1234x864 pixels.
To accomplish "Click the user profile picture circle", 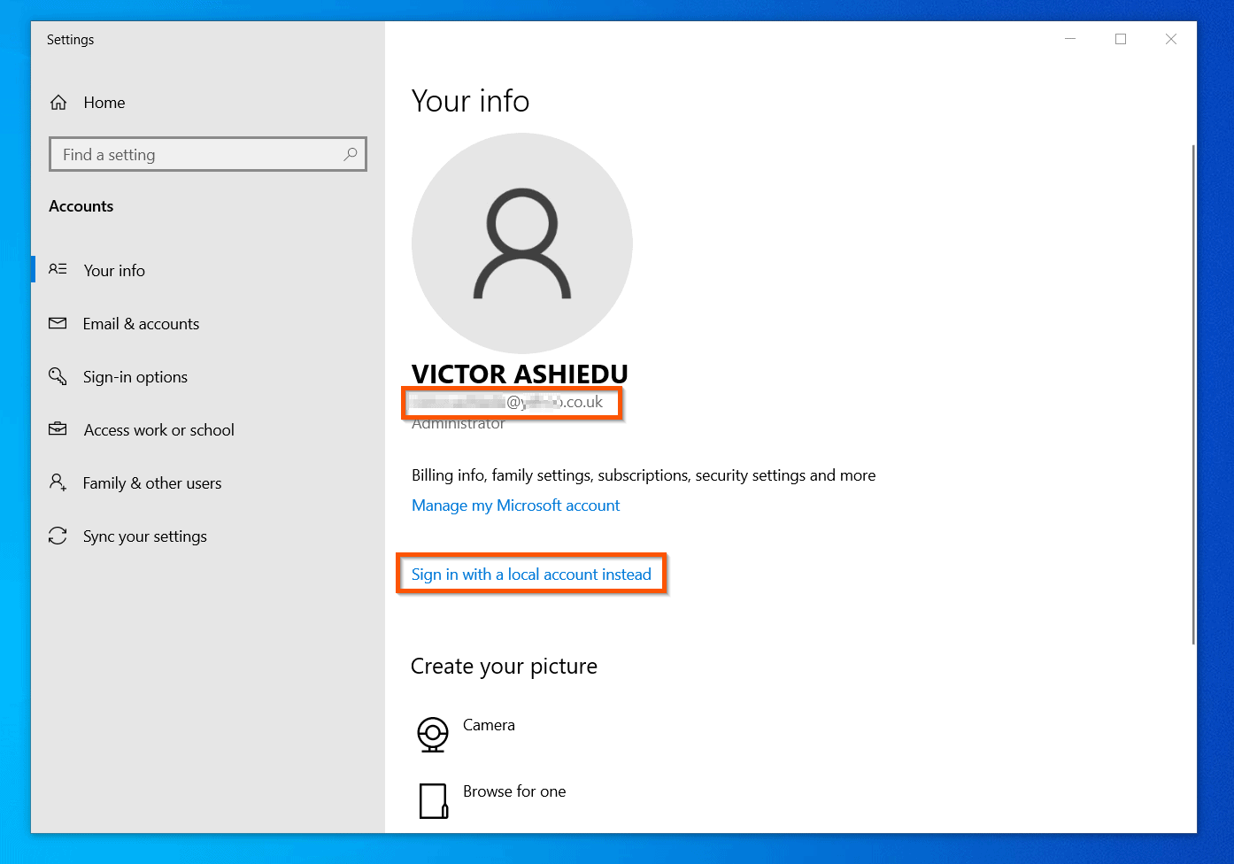I will [522, 243].
